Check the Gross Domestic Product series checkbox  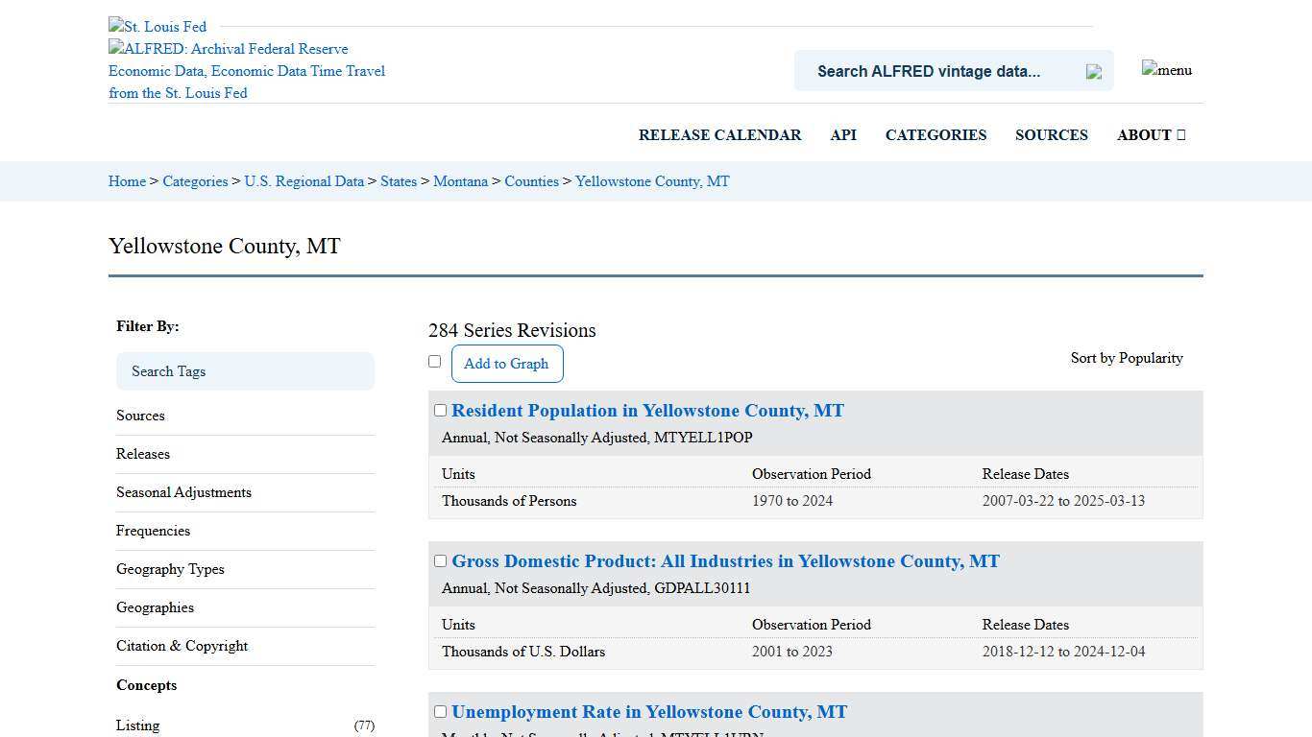point(440,560)
